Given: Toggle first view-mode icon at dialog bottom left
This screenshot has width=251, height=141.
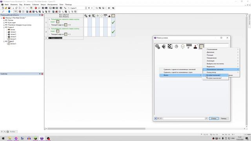Looking at the screenshot, I should click(155, 118).
